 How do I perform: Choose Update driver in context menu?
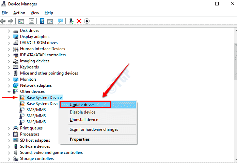tap(98, 105)
